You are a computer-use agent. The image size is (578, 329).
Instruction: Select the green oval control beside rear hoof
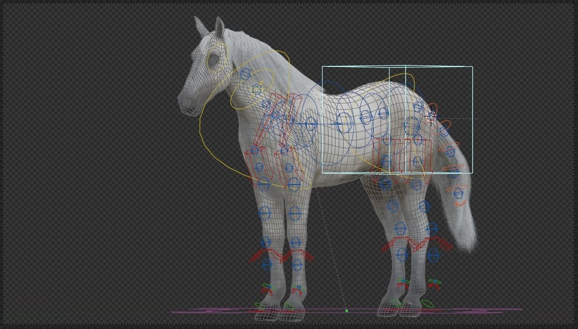pyautogui.click(x=428, y=304)
